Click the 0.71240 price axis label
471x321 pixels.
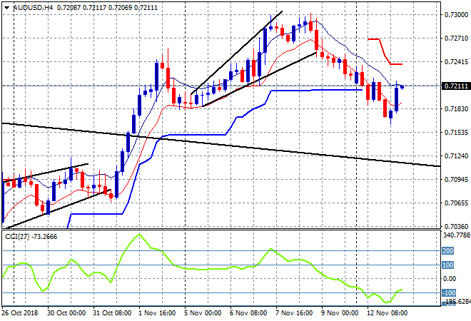pos(454,156)
